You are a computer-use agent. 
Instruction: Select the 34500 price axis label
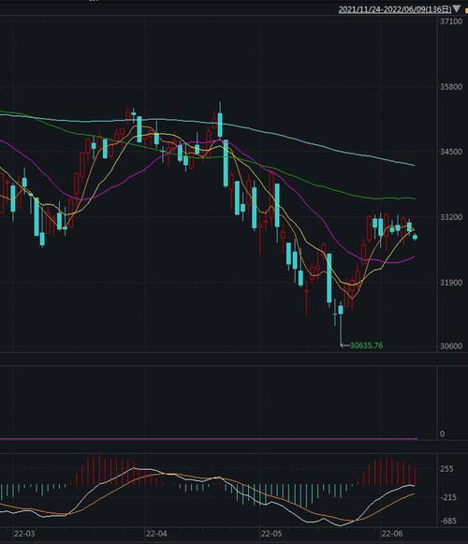point(451,152)
